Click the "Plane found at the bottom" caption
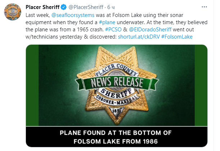Image resolution: width=220 pixels, height=151 pixels. point(117,133)
